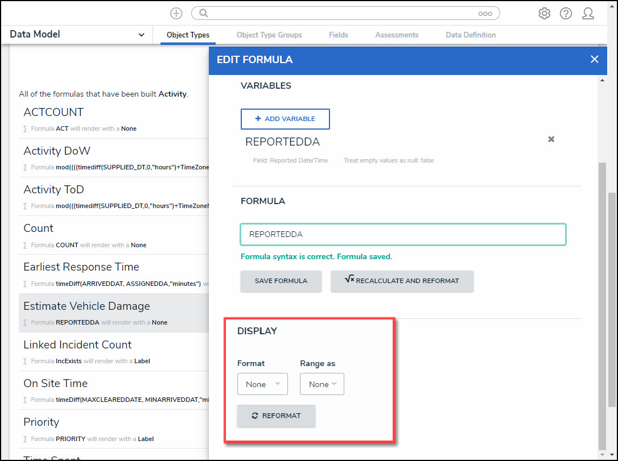Image resolution: width=618 pixels, height=461 pixels.
Task: Switch to the Fields tab
Action: pos(339,35)
